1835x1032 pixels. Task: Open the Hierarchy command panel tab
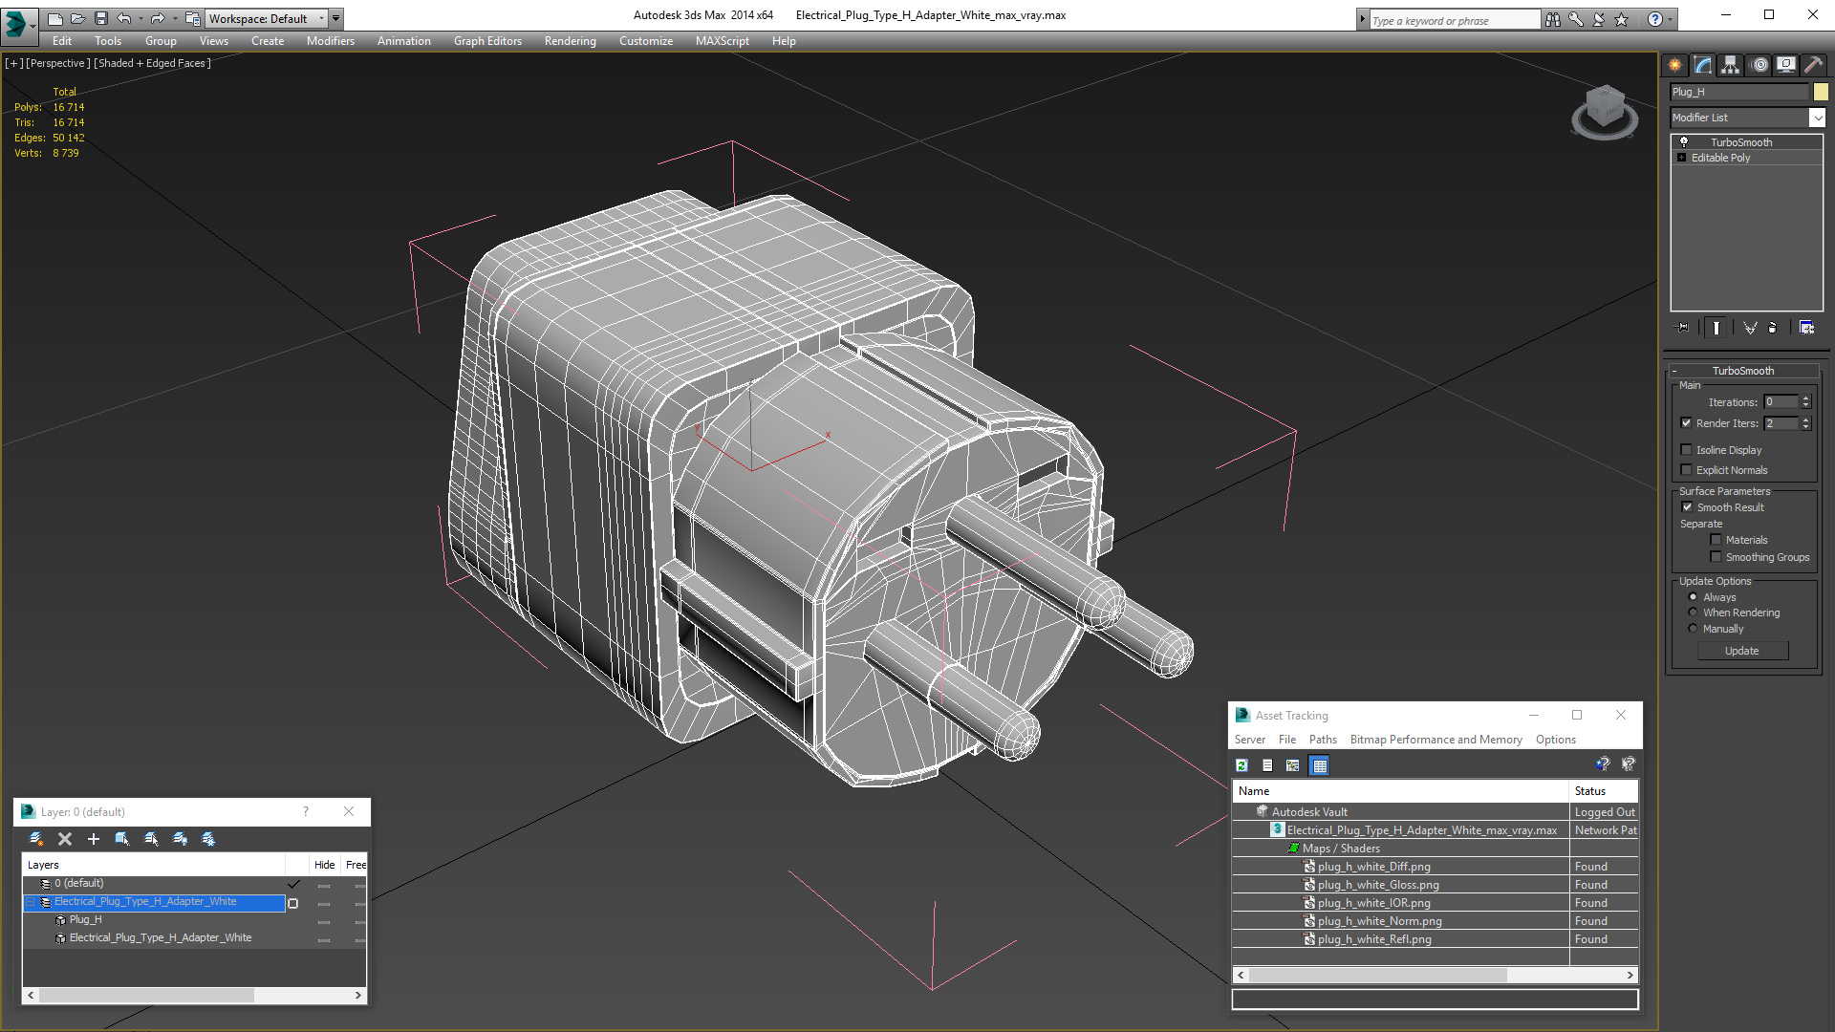1730,65
